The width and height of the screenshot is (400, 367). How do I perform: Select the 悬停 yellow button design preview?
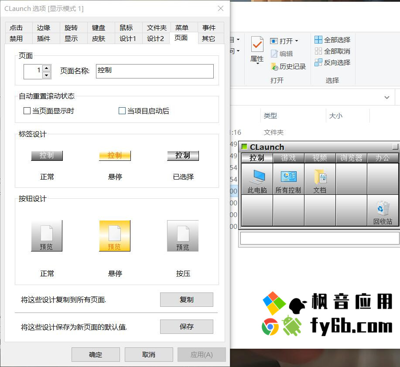point(115,236)
